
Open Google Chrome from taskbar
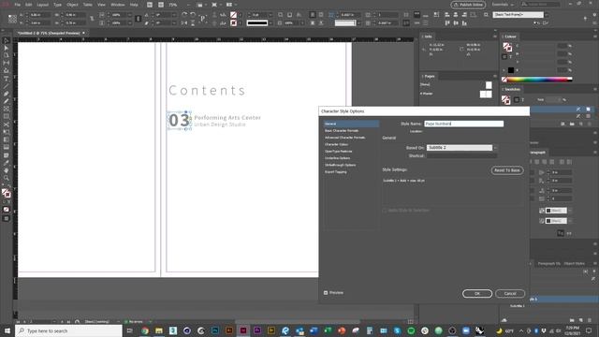point(145,330)
